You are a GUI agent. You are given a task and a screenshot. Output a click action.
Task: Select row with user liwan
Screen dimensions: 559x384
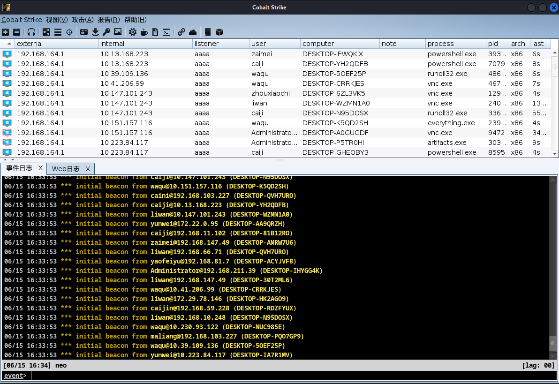pos(275,103)
